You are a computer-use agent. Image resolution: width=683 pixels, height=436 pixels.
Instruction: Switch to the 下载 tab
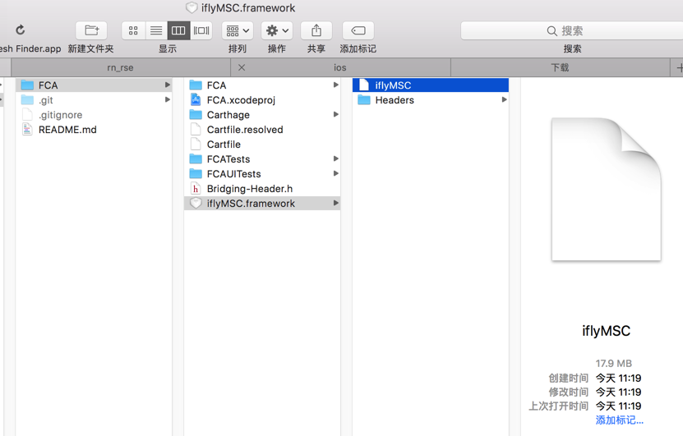point(561,67)
